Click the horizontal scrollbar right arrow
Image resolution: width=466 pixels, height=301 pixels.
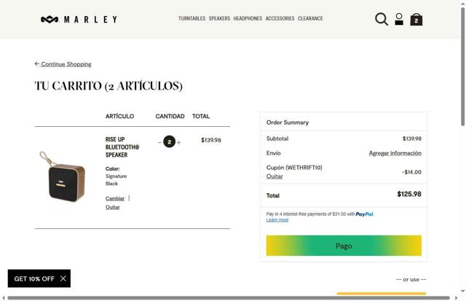[x=457, y=298]
